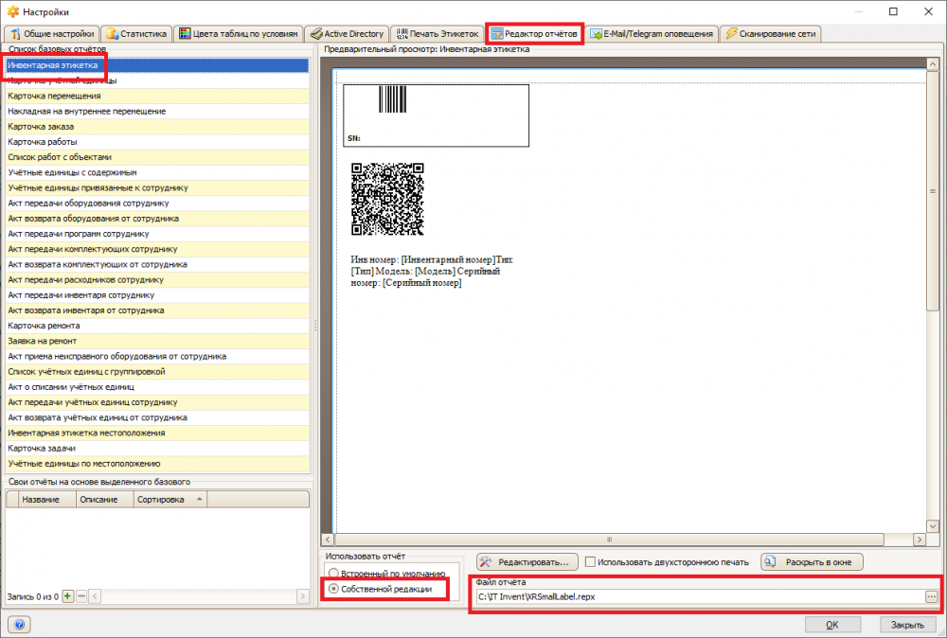Select Карточка задачи report
The image size is (947, 638).
(x=157, y=449)
